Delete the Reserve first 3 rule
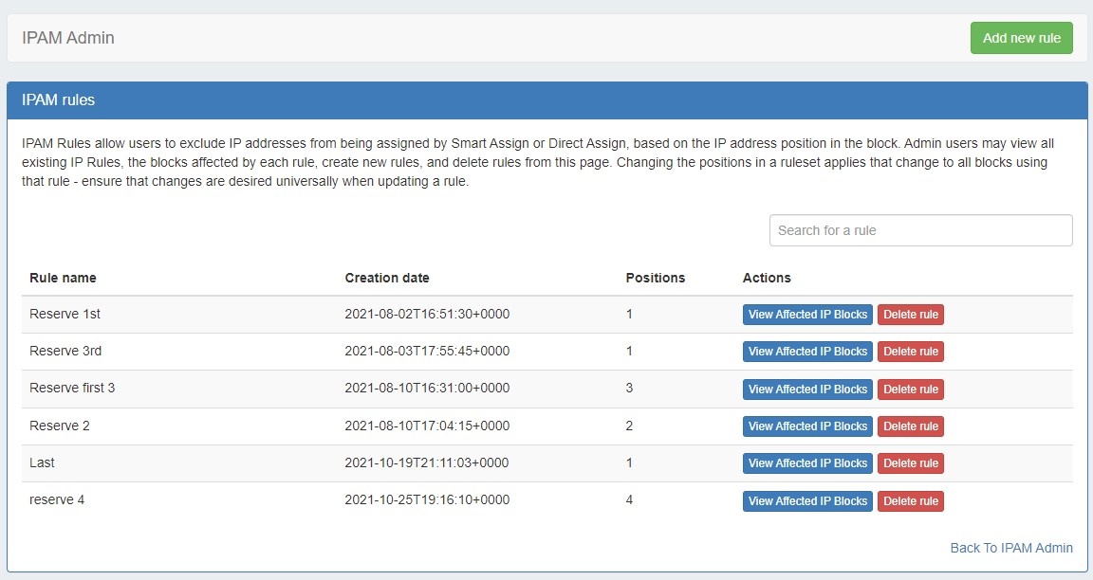Screen dimensions: 1093x580 tap(910, 389)
